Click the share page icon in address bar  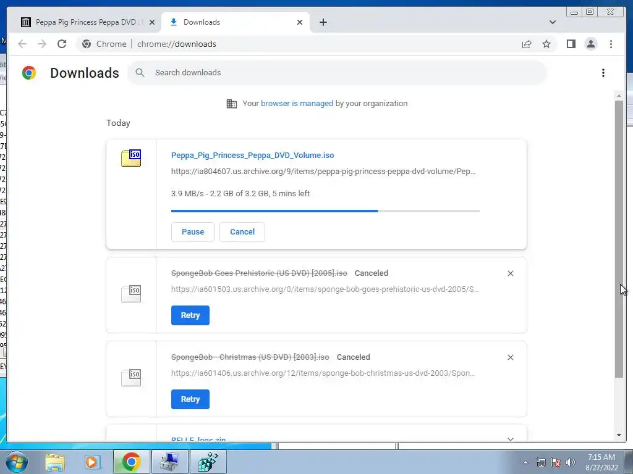point(527,44)
